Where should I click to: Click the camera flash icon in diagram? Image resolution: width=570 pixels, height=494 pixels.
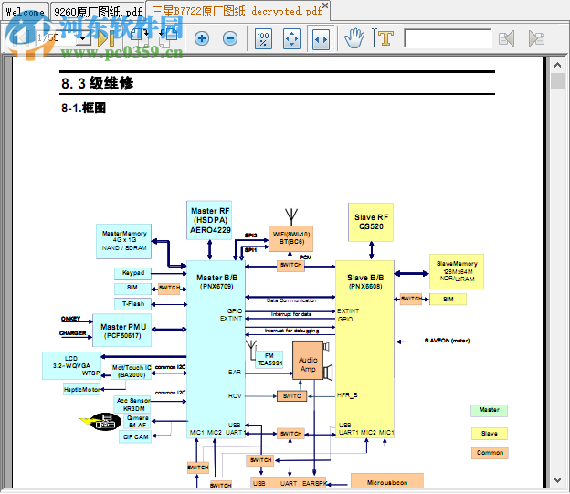click(x=101, y=422)
